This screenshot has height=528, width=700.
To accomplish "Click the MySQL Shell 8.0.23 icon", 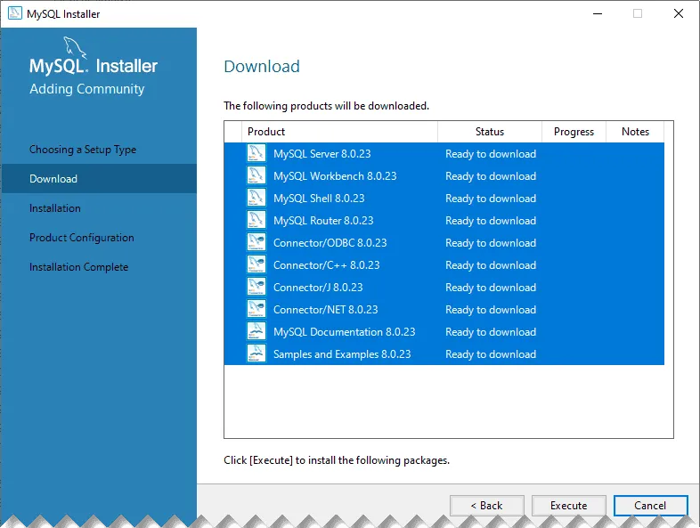I will click(256, 198).
